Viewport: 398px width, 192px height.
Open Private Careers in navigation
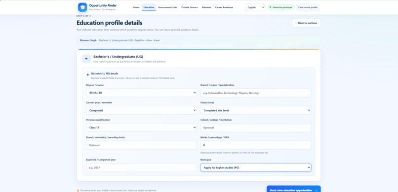click(189, 7)
